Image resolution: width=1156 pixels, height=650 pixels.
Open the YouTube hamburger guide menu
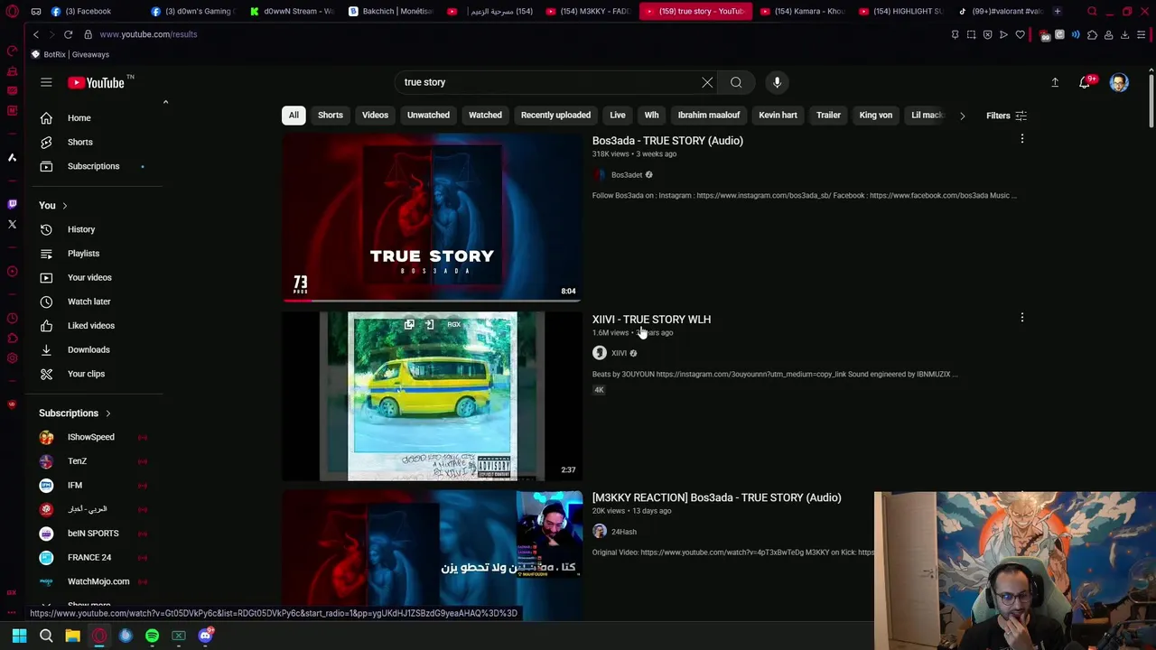[46, 82]
